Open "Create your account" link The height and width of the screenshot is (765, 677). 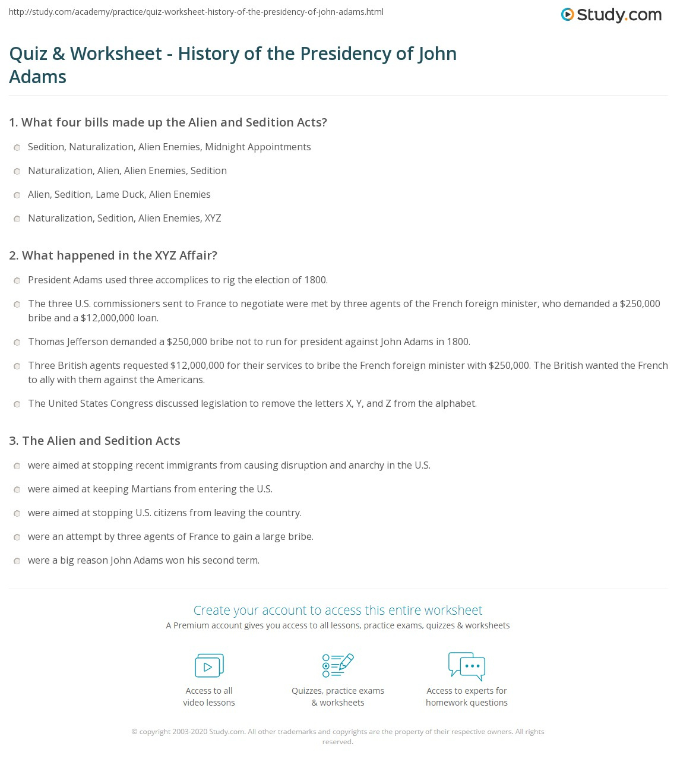click(x=338, y=610)
